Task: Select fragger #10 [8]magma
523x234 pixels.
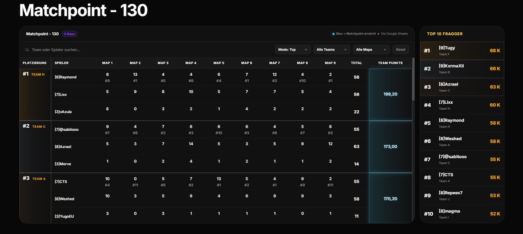Action: point(462,214)
